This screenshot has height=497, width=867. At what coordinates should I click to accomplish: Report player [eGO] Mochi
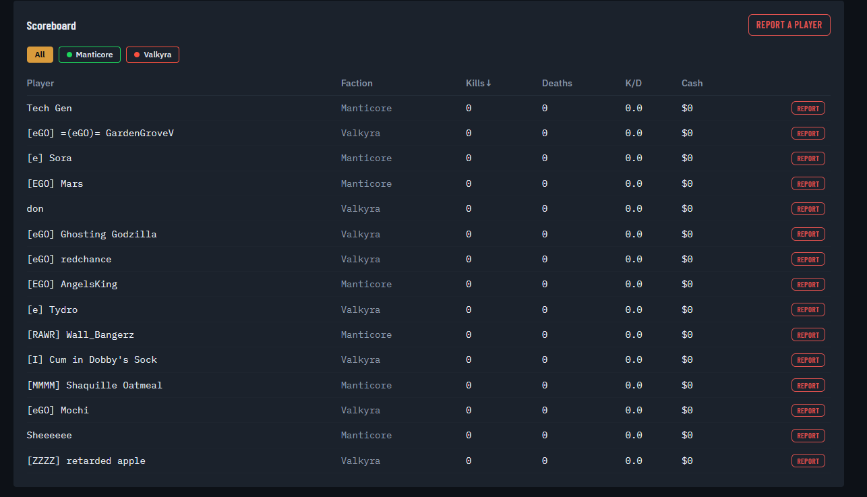(808, 410)
